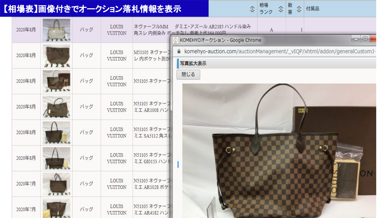Screen dimensions: 387x218
Task: Select the description containing AR4182
Action: coord(151,210)
